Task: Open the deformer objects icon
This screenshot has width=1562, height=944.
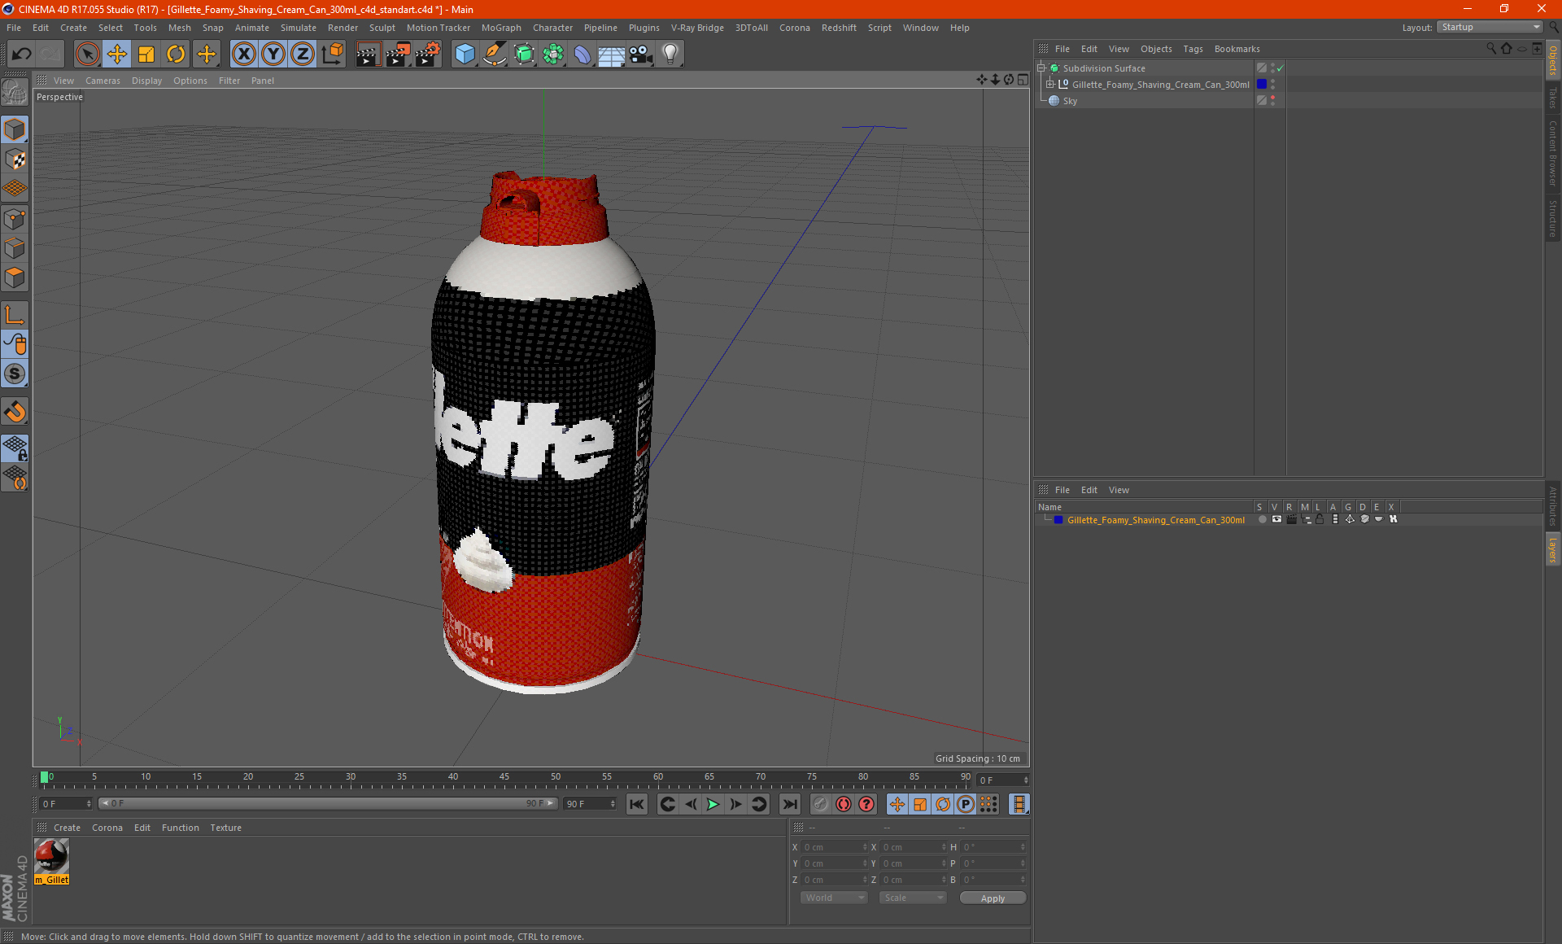Action: point(582,55)
